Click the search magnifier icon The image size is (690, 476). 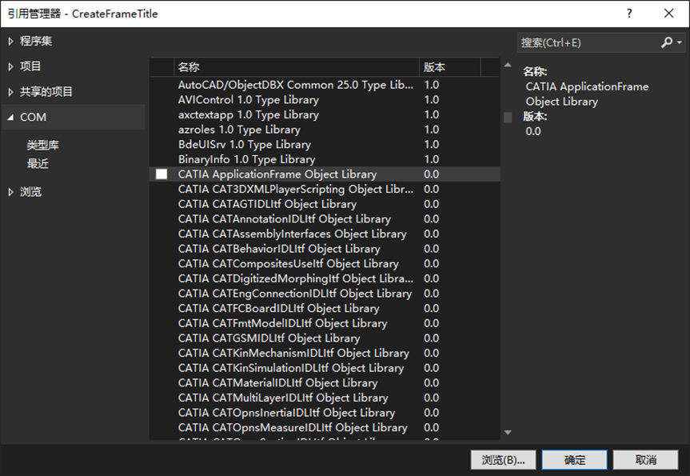coord(666,42)
